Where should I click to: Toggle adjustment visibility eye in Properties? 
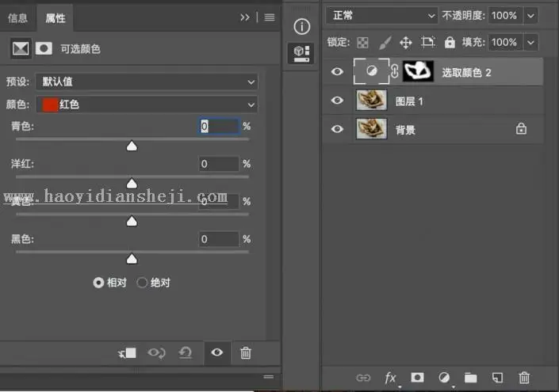(x=216, y=352)
